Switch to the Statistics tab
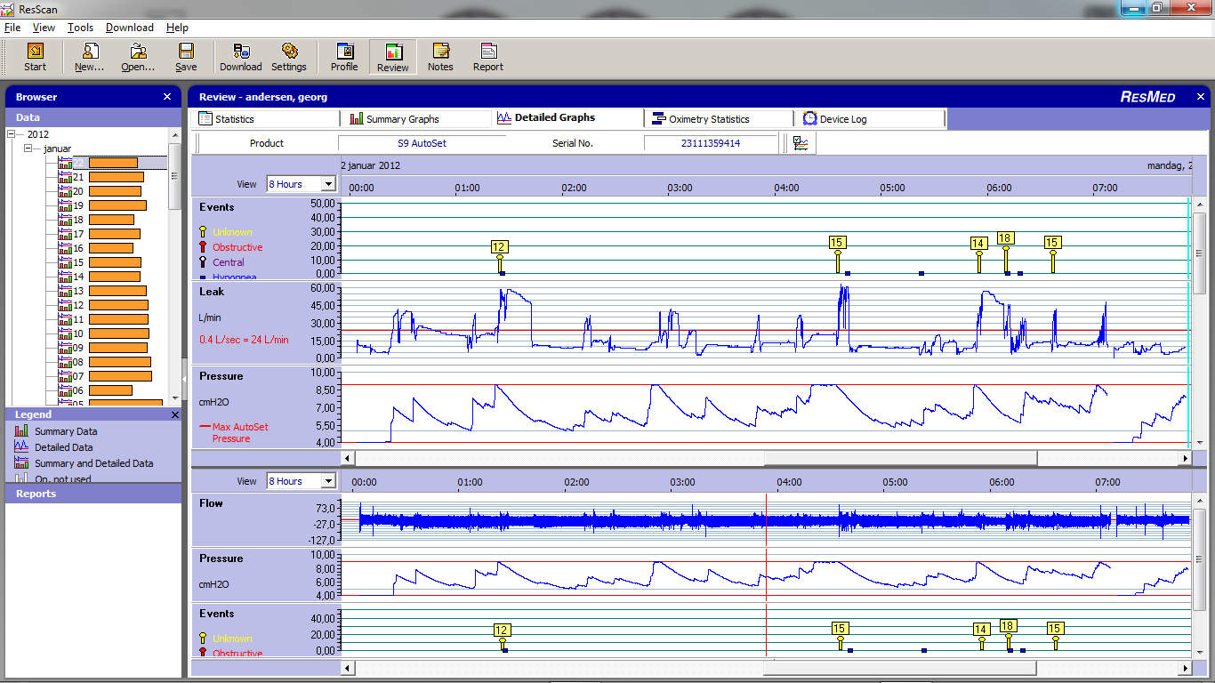Image resolution: width=1215 pixels, height=683 pixels. 266,118
